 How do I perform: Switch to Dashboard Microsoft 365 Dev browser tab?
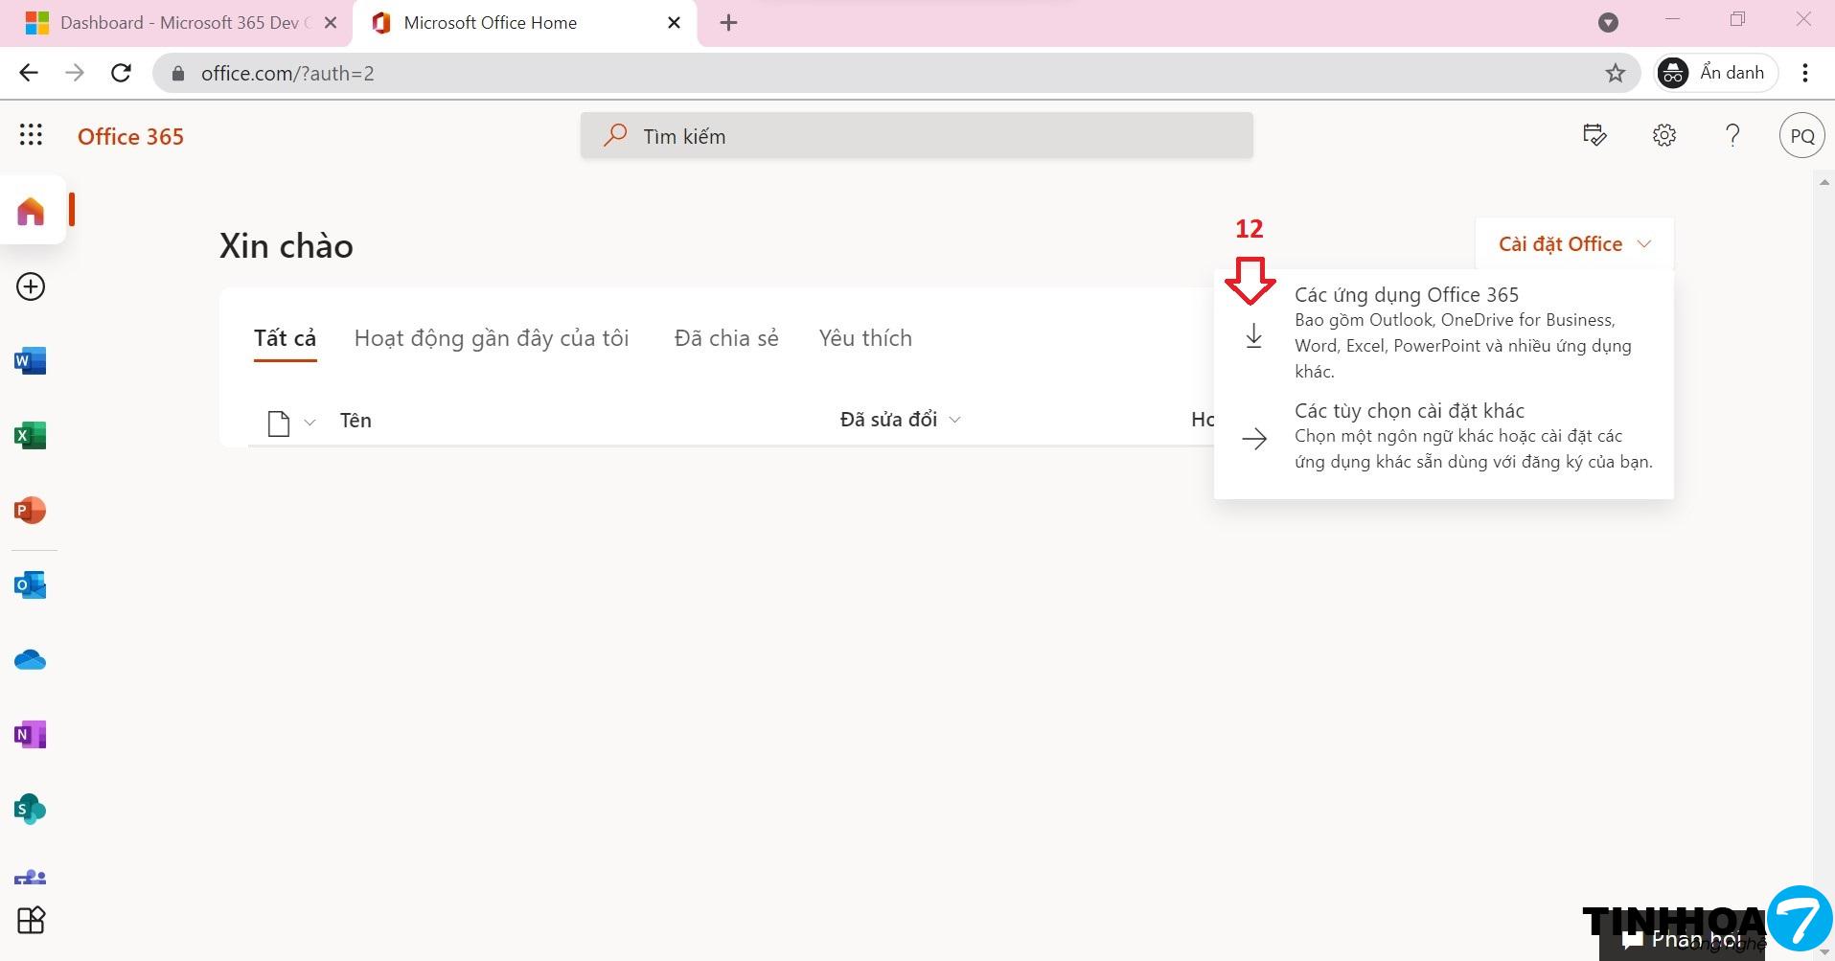point(176,23)
